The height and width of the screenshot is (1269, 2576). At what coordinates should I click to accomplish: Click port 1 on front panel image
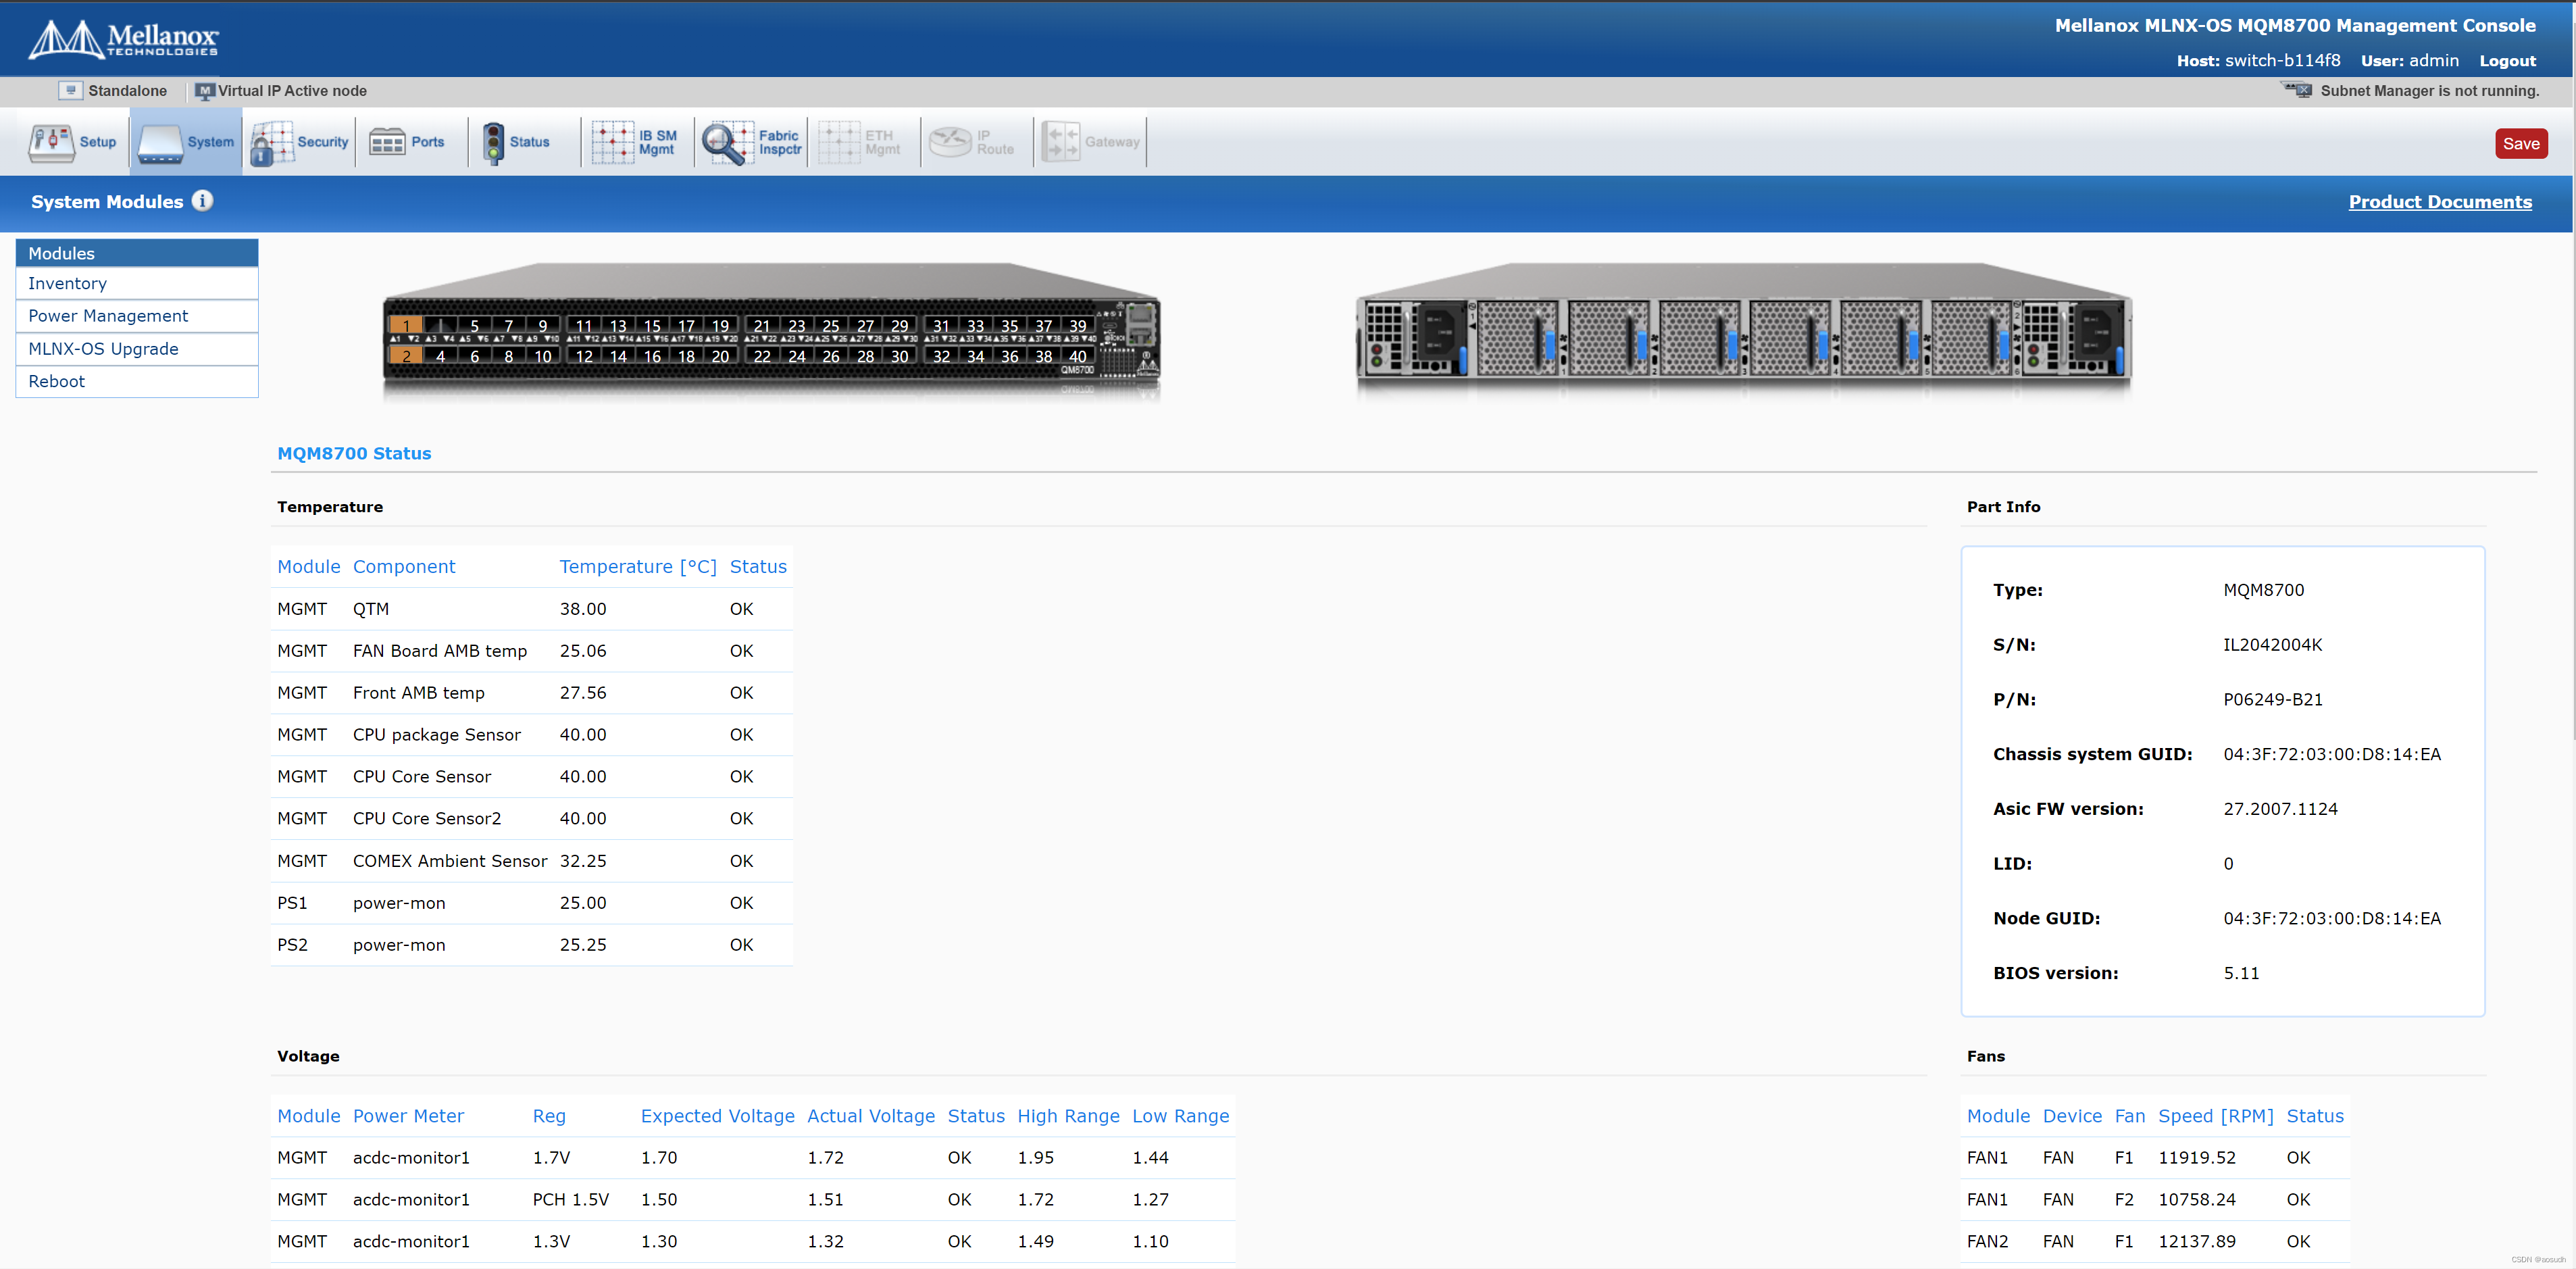tap(406, 325)
